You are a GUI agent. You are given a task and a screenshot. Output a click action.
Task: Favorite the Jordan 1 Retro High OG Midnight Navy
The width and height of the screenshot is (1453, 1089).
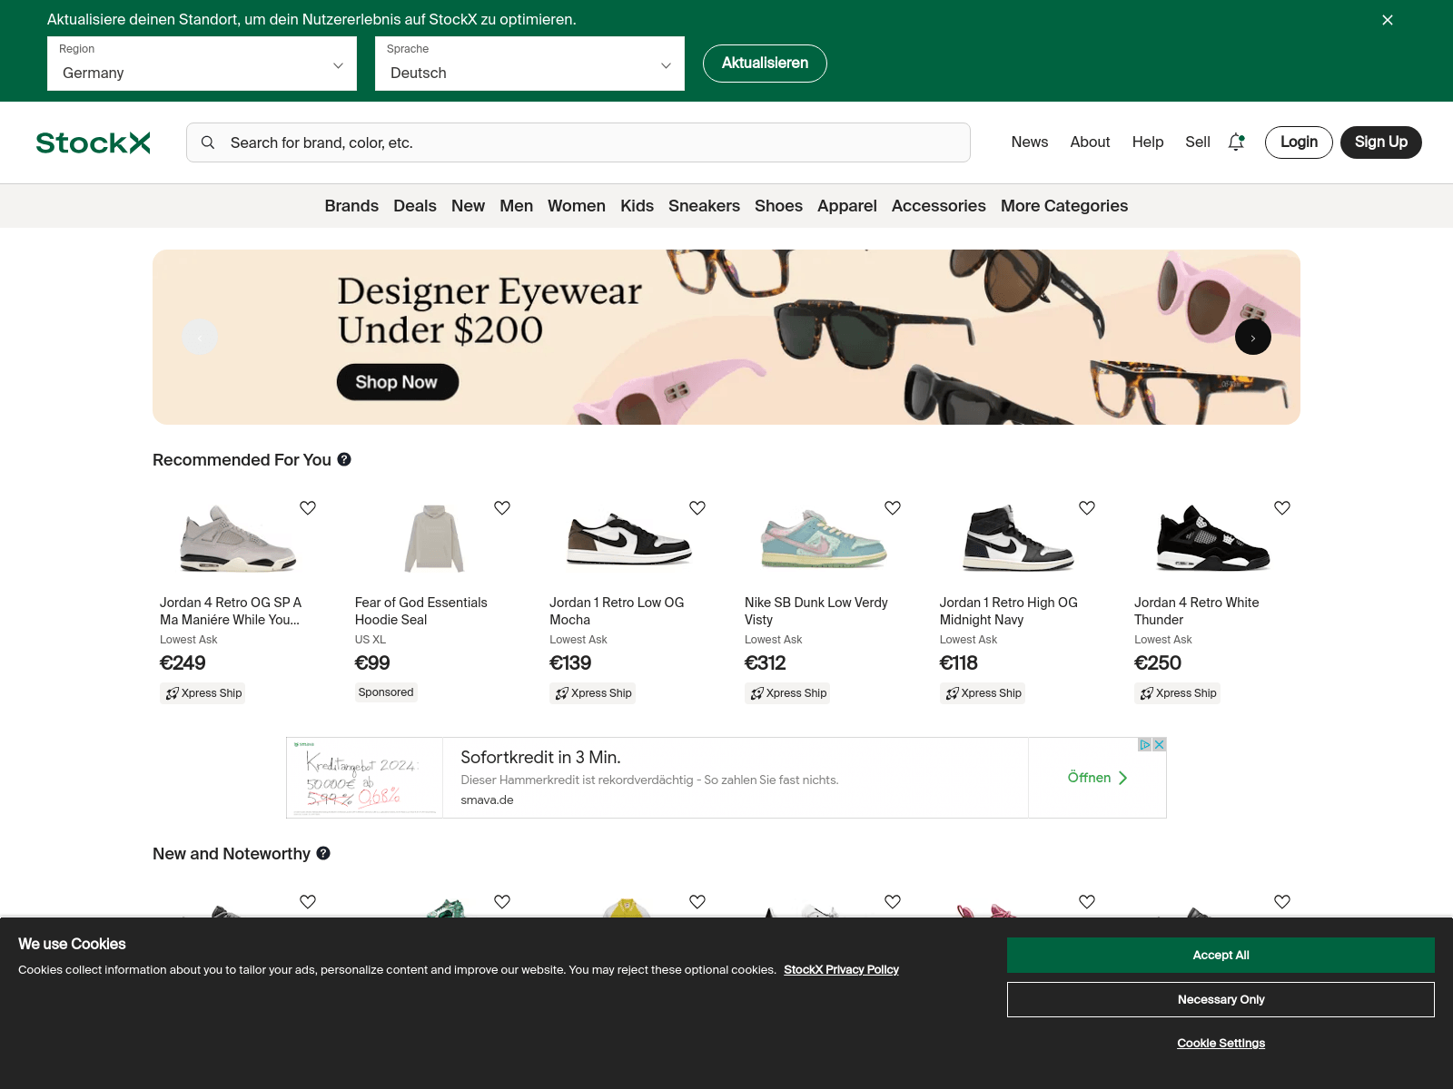click(x=1087, y=508)
